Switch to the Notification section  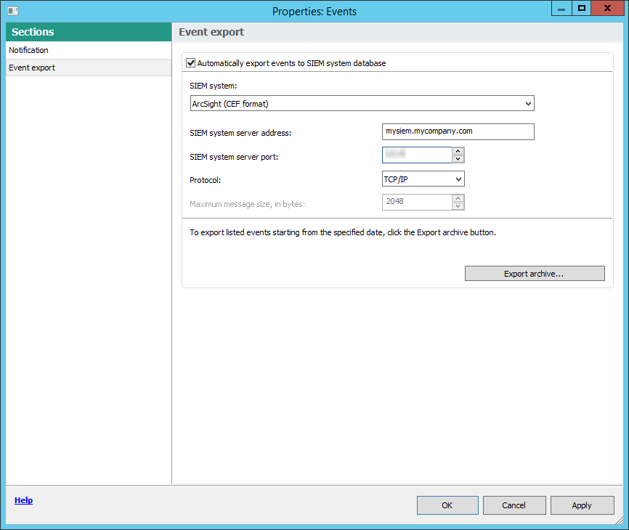pos(29,49)
